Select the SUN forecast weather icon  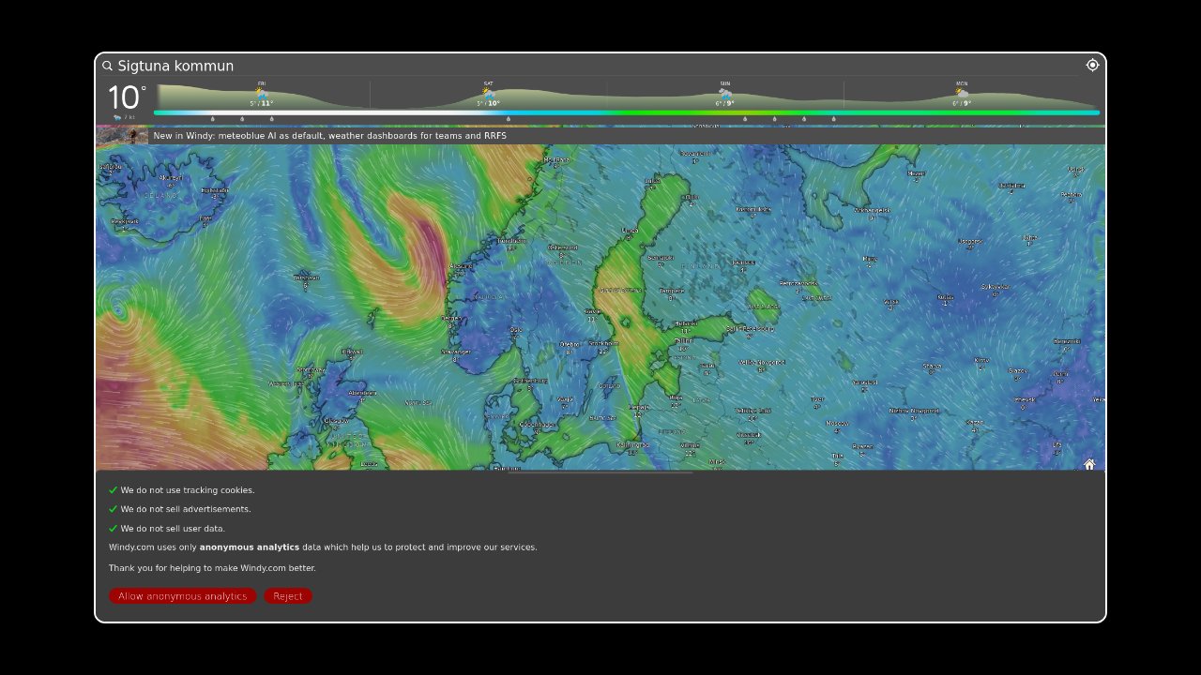[725, 94]
